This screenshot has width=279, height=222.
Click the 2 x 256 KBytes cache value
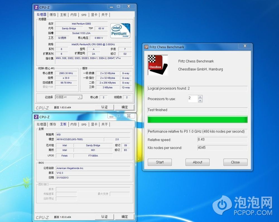(107, 83)
